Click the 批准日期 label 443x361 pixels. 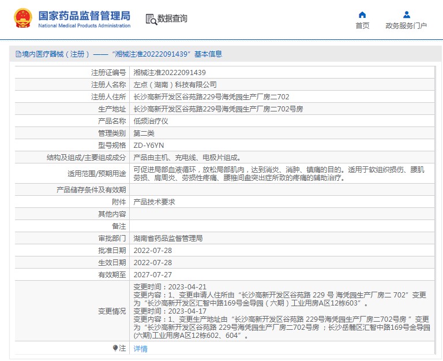[x=112, y=251]
